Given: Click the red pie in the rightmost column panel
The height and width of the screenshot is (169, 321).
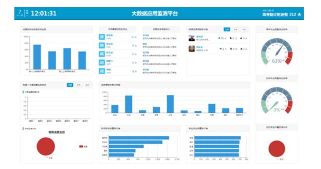Looking at the screenshot, I should (x=277, y=149).
